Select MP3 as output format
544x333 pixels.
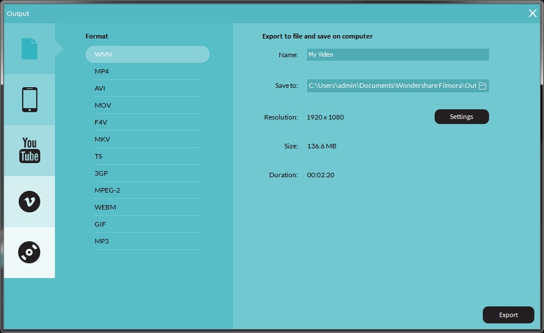coord(147,241)
